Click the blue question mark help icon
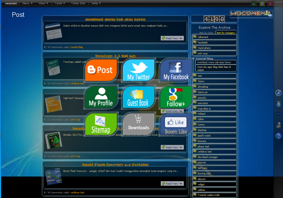The width and height of the screenshot is (283, 198). 278,136
